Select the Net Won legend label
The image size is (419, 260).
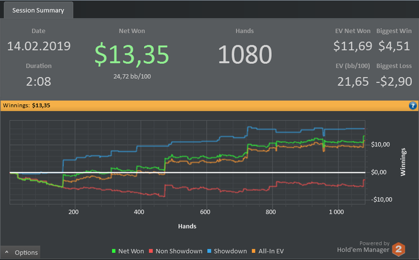(131, 251)
